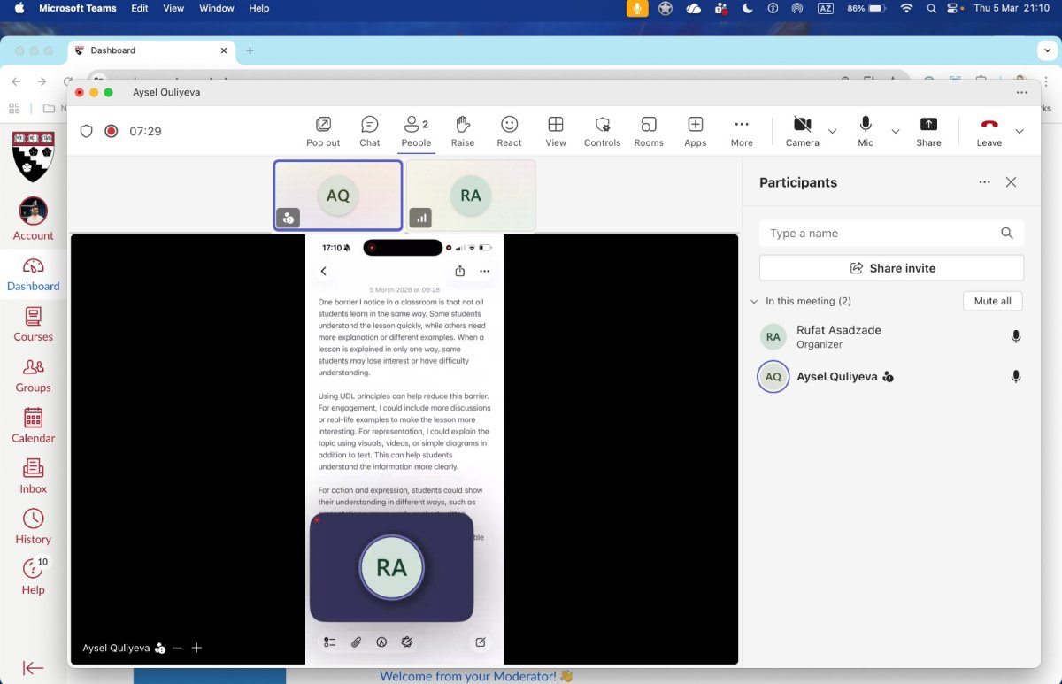Image resolution: width=1062 pixels, height=684 pixels.
Task: Expand the Camera options arrow
Action: pyautogui.click(x=832, y=132)
